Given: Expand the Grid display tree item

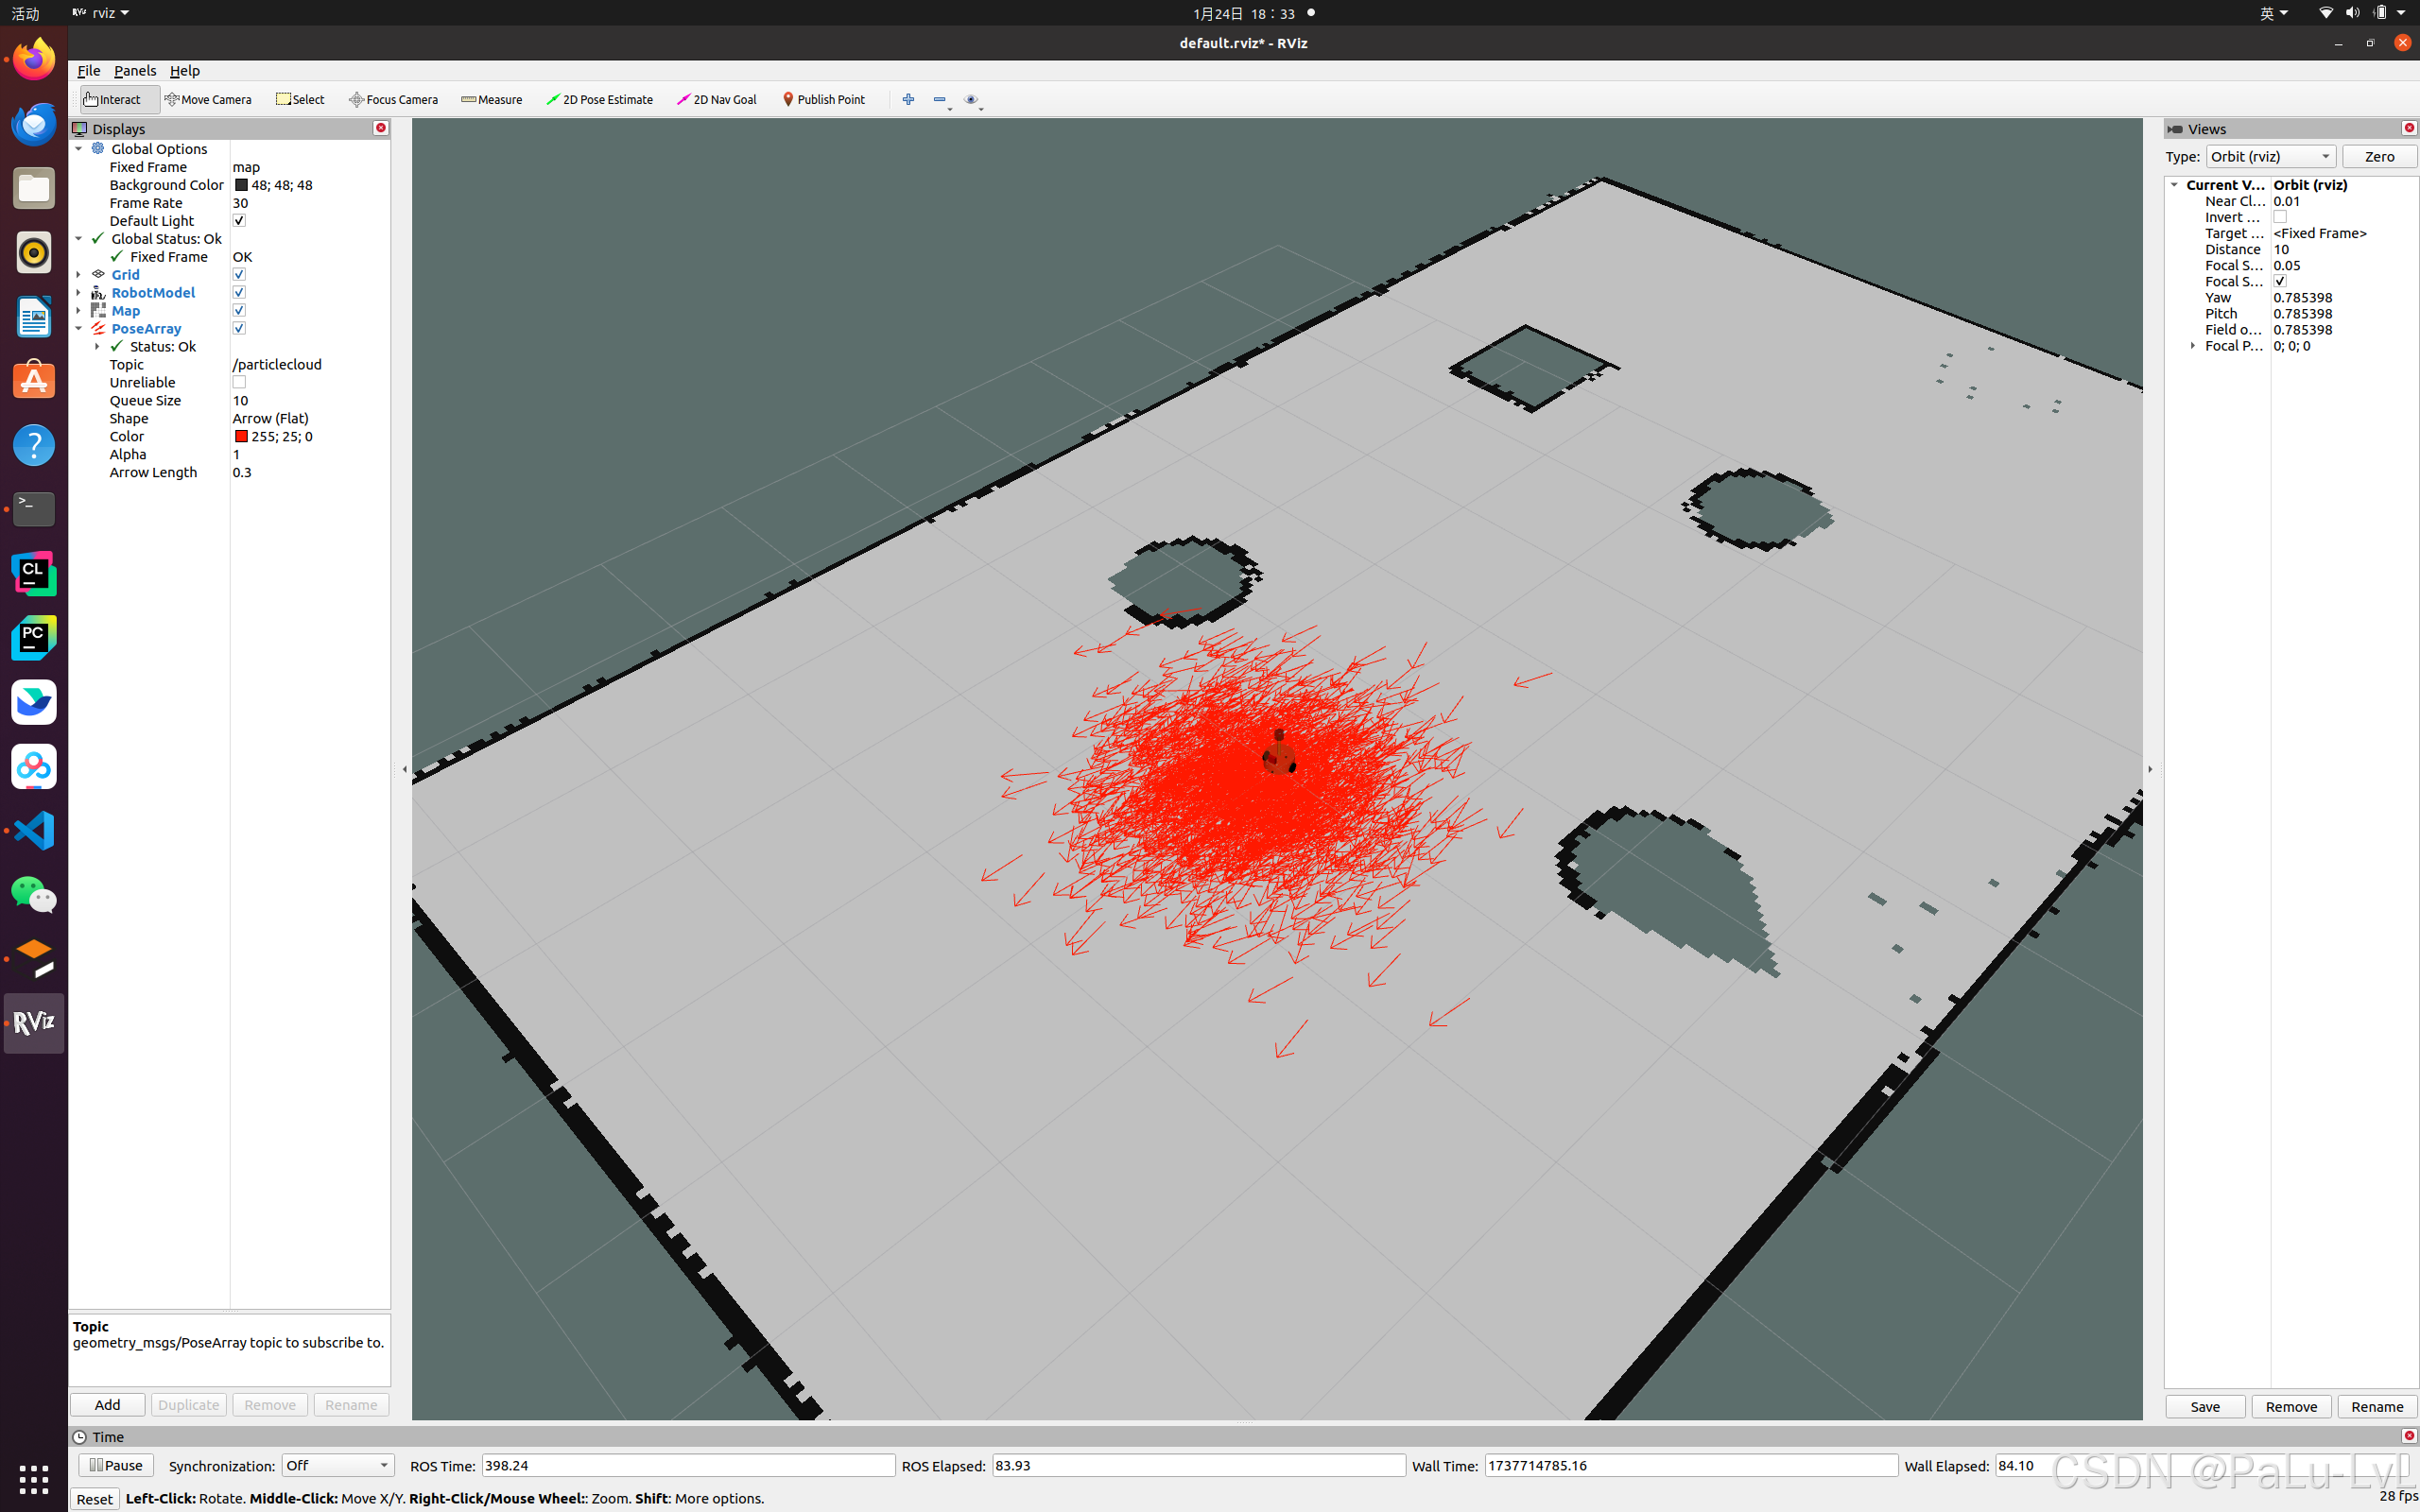Looking at the screenshot, I should (x=79, y=274).
